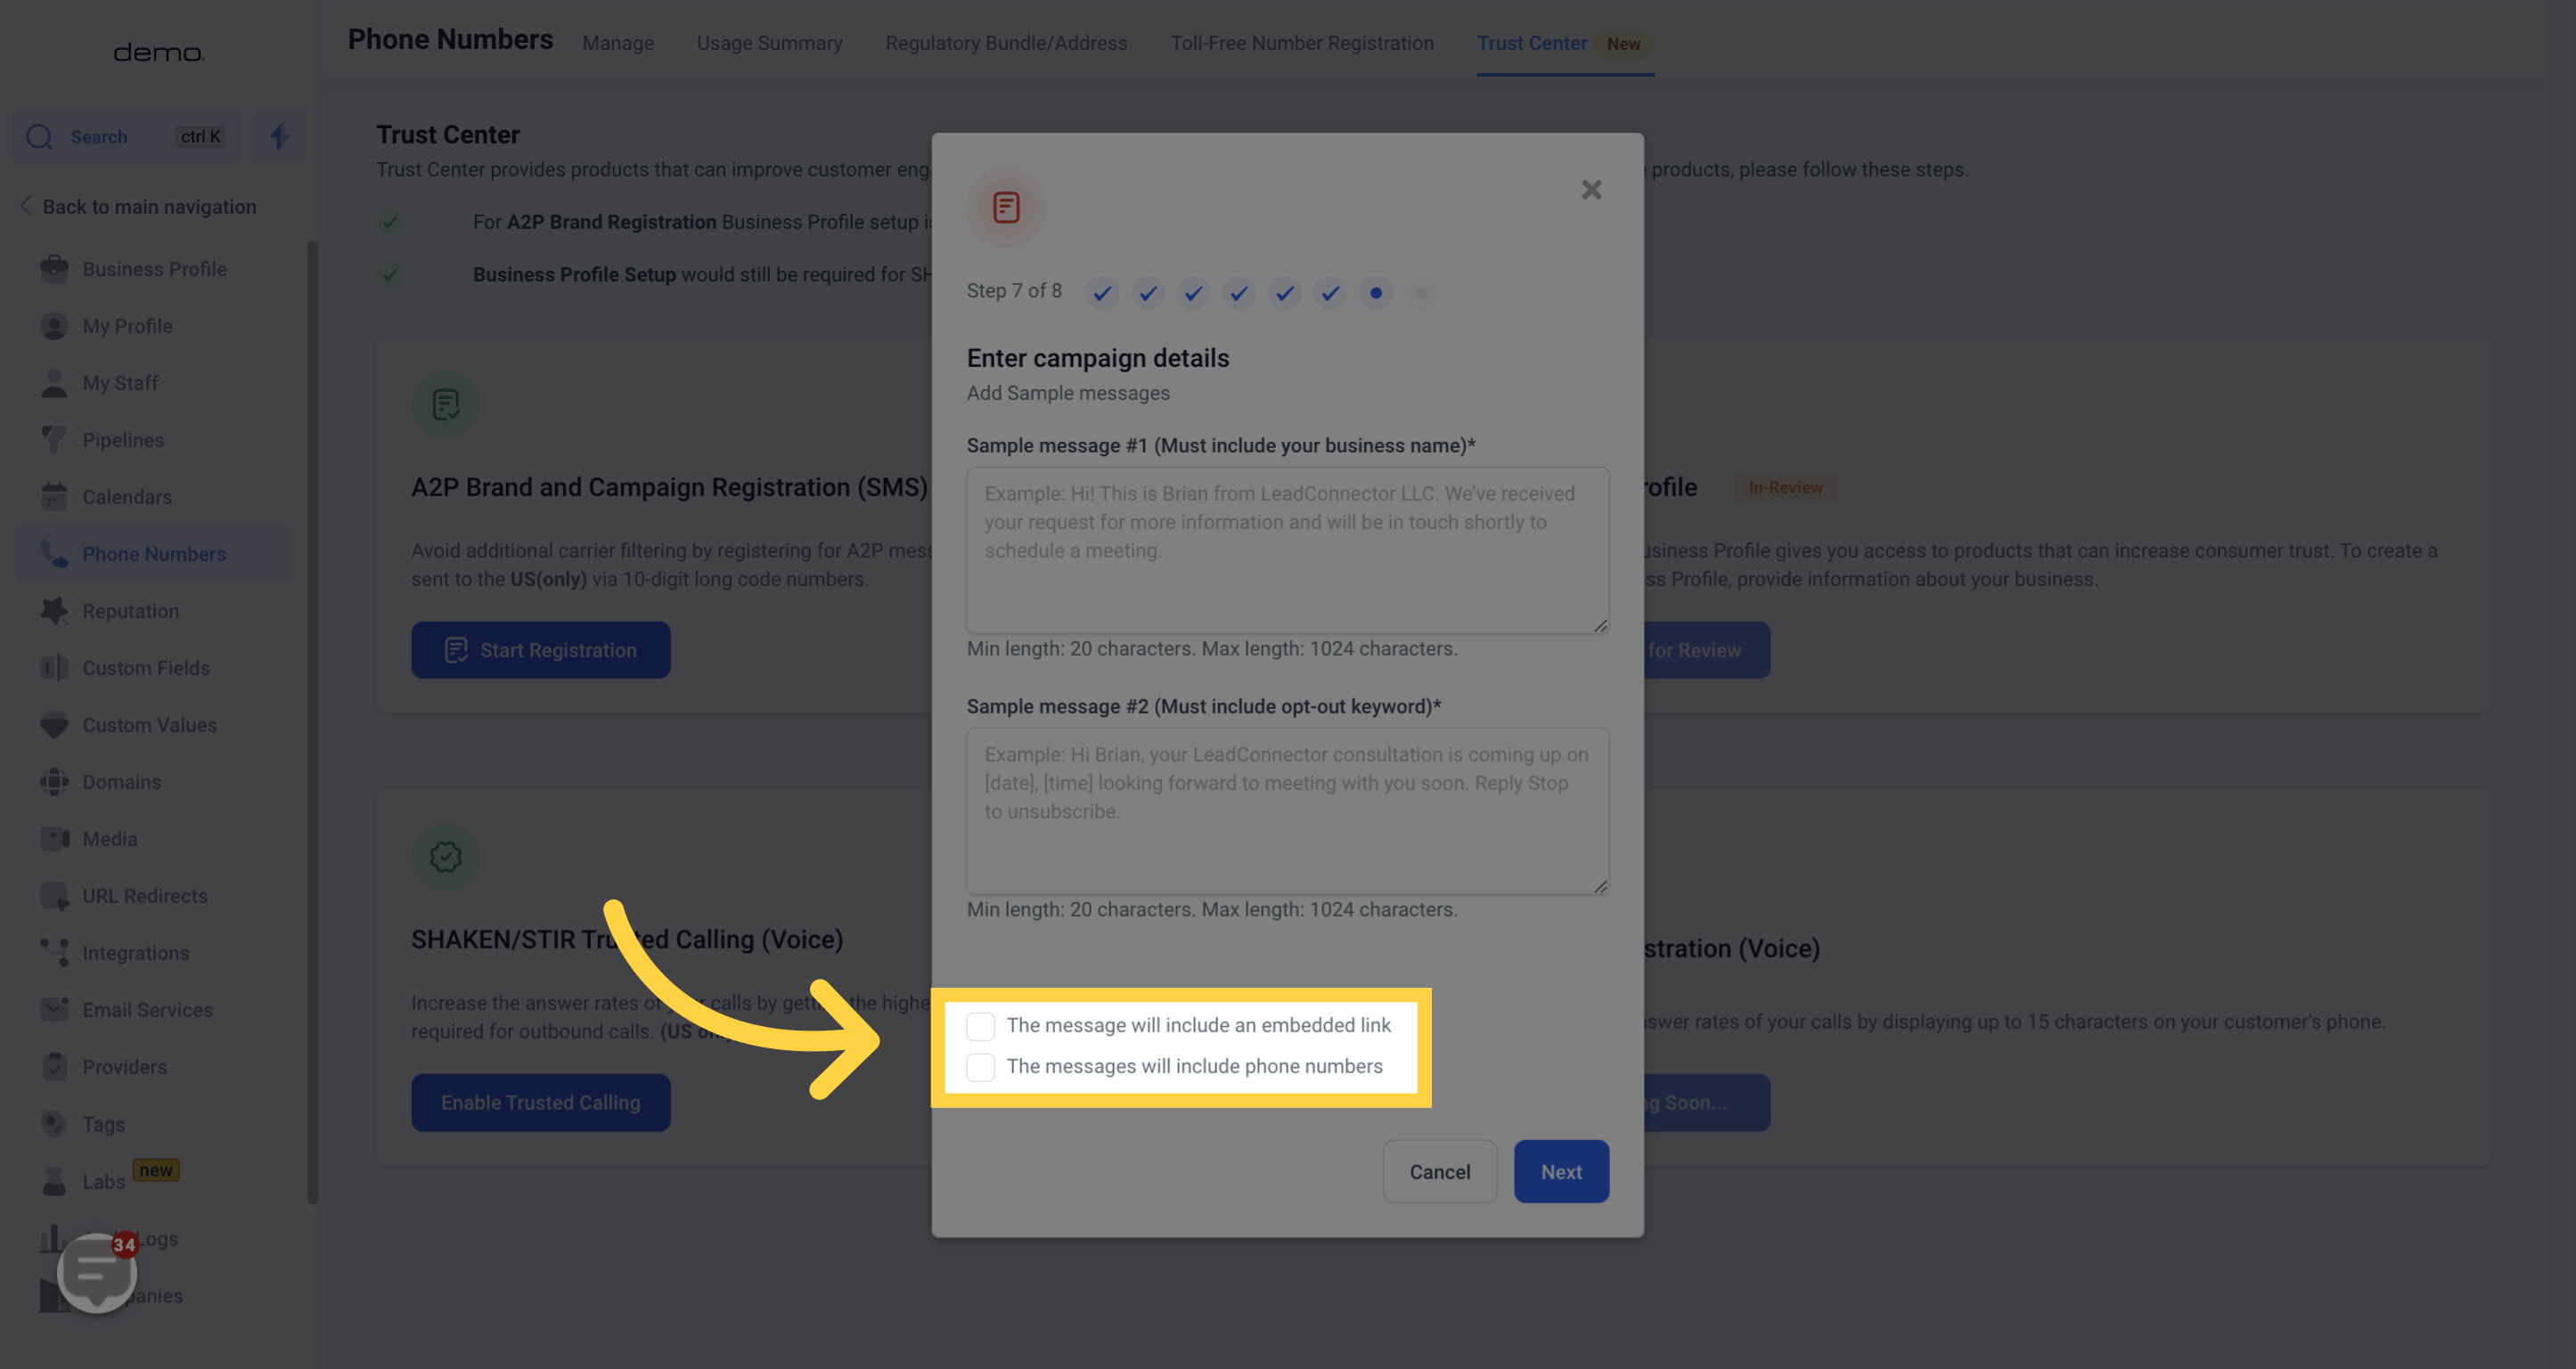Click the step 7 progress indicator dot
The height and width of the screenshot is (1369, 2576).
point(1377,293)
